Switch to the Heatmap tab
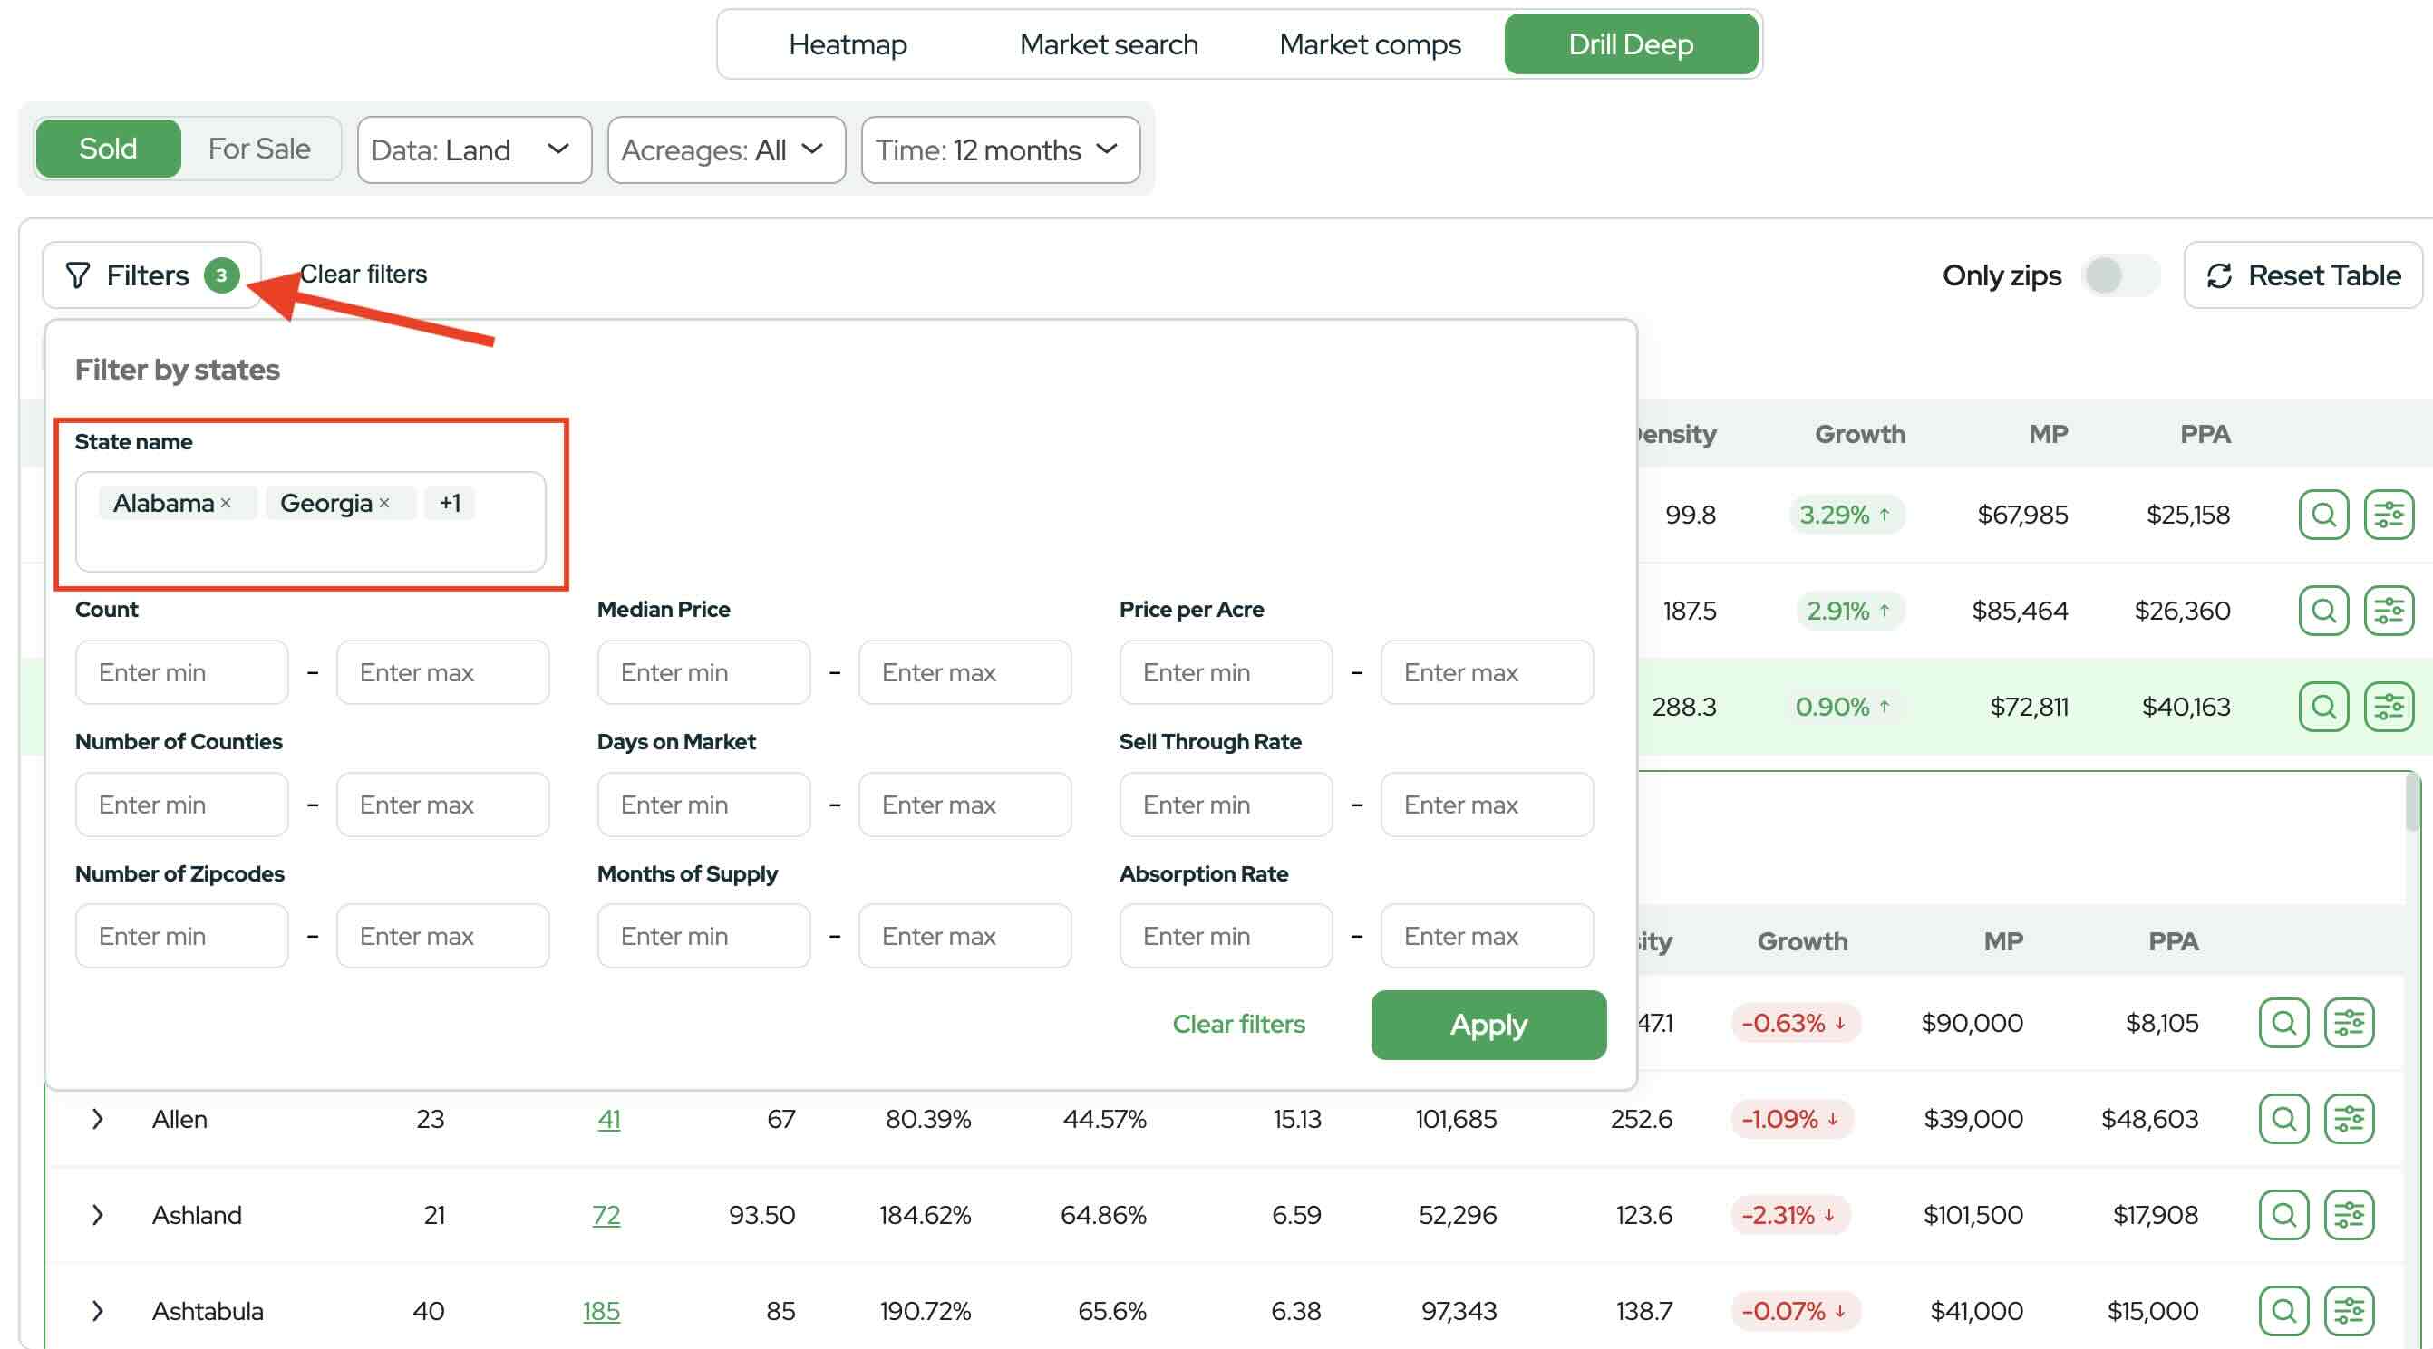This screenshot has width=2433, height=1349. (848, 44)
